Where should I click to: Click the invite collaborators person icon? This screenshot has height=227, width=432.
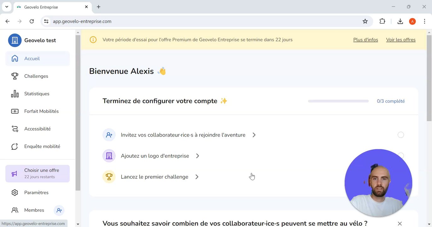[x=109, y=135]
